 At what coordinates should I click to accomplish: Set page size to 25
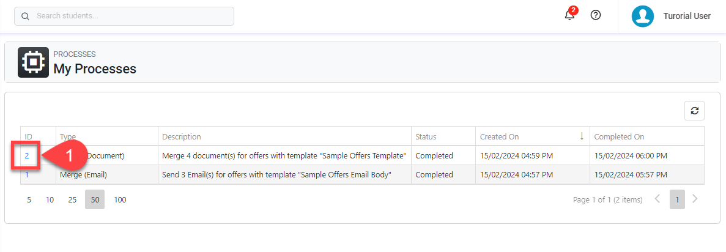click(72, 199)
